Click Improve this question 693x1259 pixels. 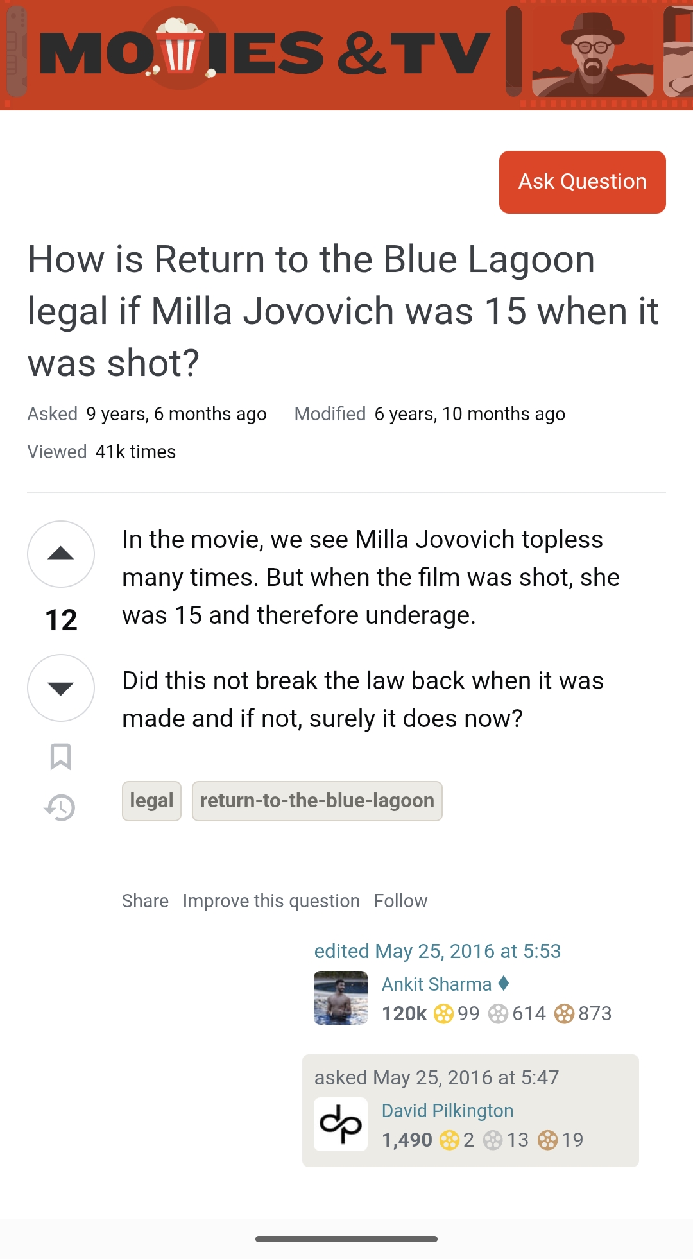pos(271,901)
